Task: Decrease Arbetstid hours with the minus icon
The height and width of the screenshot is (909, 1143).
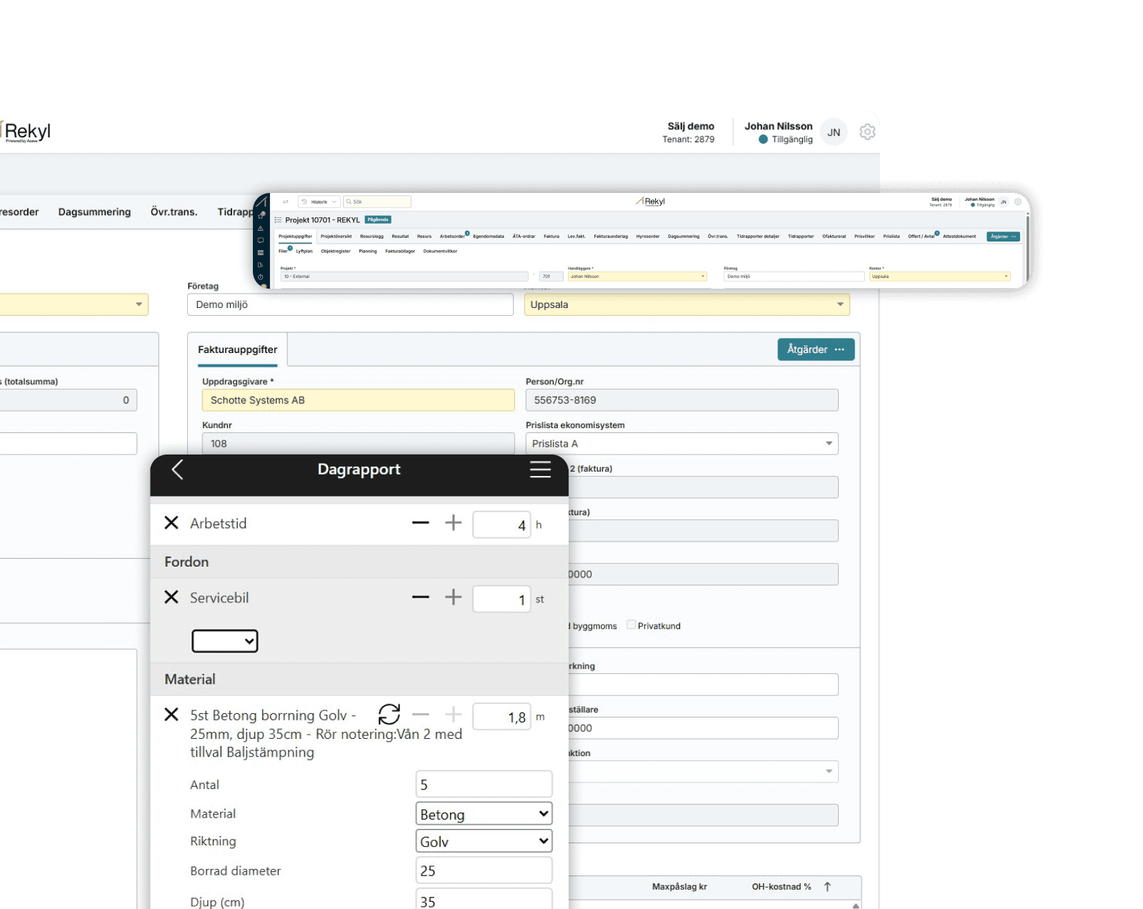Action: [x=421, y=522]
